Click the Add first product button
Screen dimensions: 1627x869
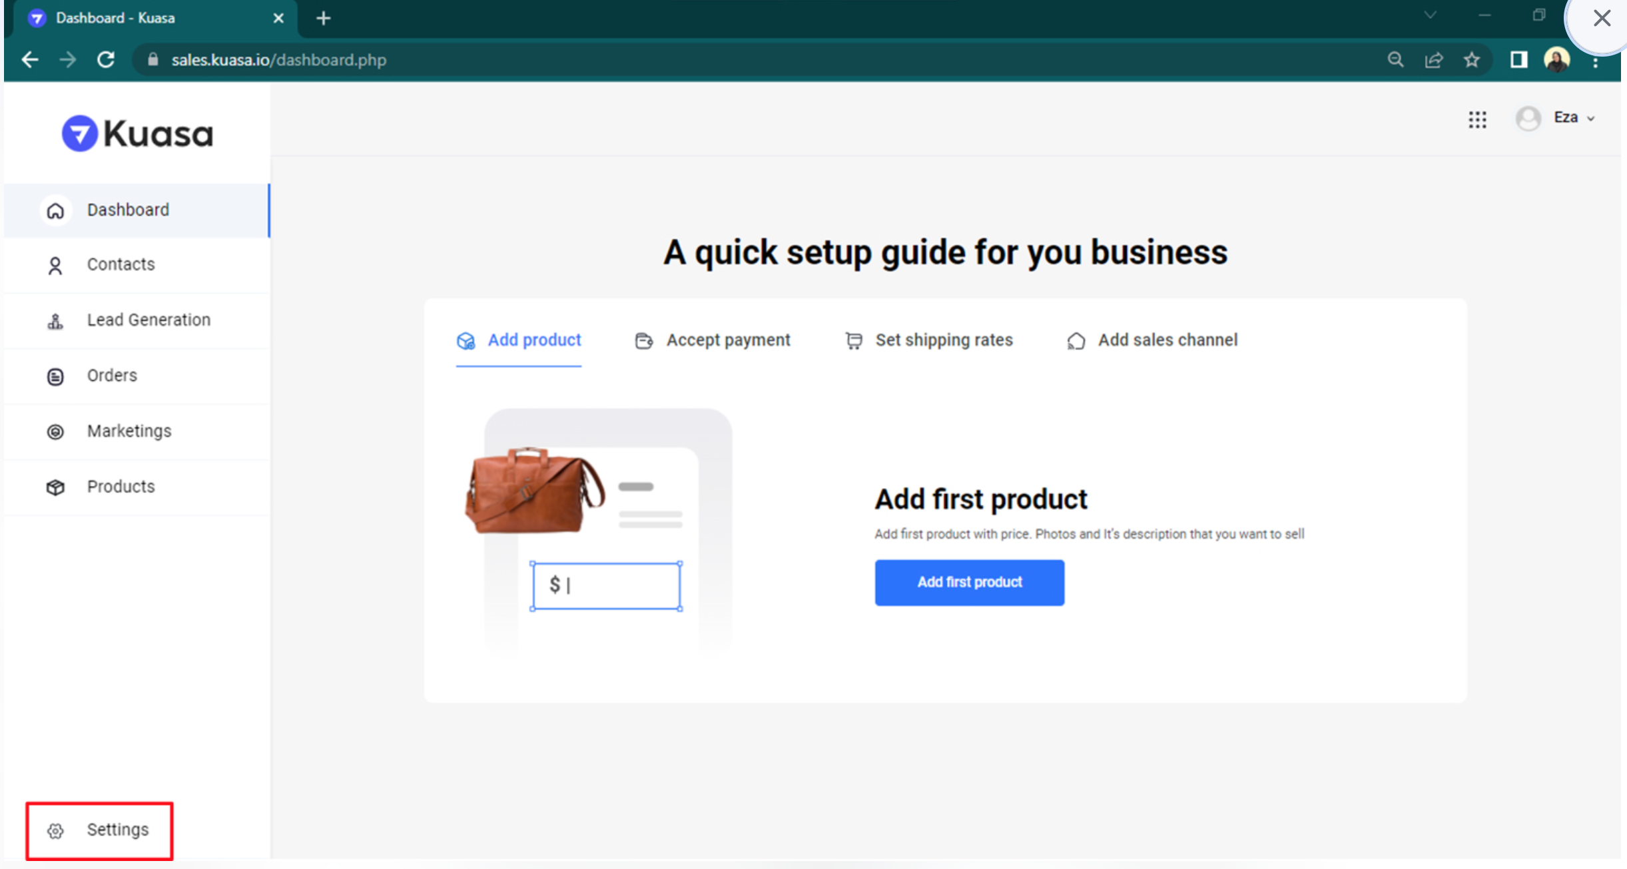coord(969,583)
